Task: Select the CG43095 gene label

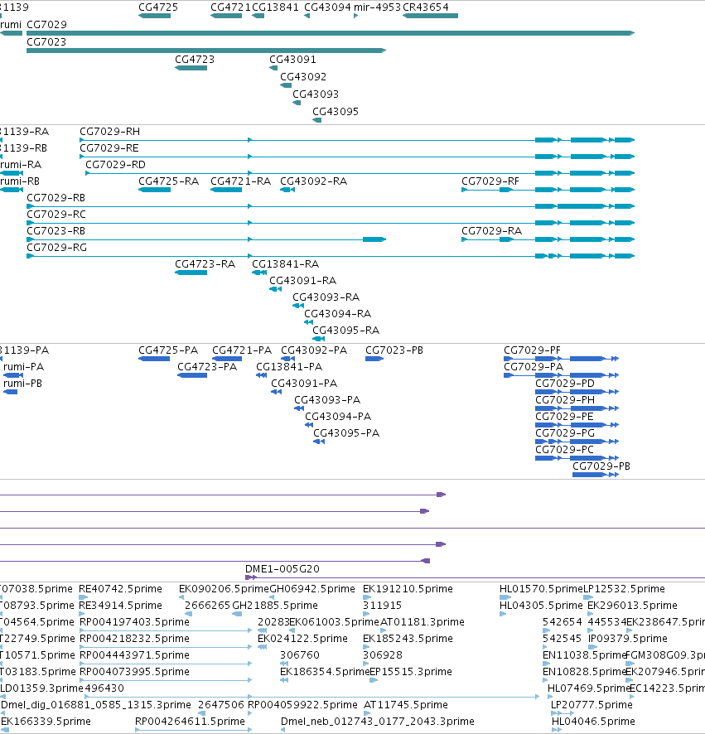Action: (336, 111)
